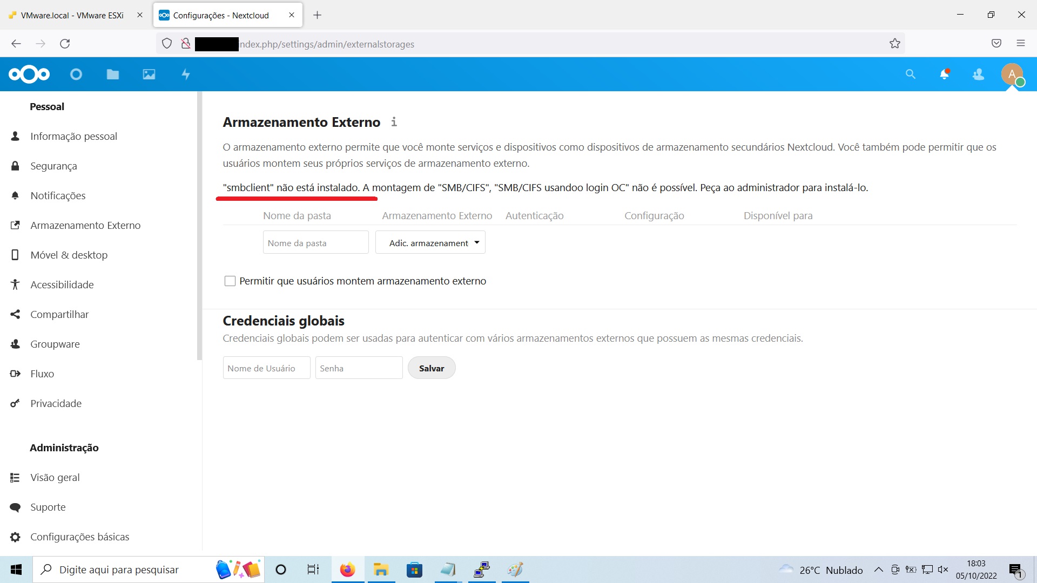Click the Nextcloud logo
The height and width of the screenshot is (583, 1037).
coord(29,74)
